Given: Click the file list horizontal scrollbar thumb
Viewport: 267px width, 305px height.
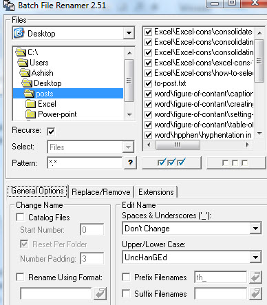Looking at the screenshot, I should [x=178, y=145].
